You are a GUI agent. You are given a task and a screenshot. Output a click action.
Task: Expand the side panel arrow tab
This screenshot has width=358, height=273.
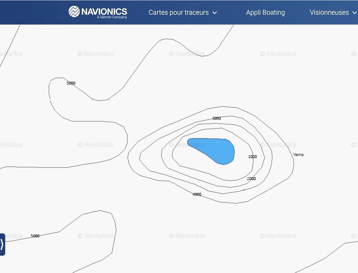[2, 244]
